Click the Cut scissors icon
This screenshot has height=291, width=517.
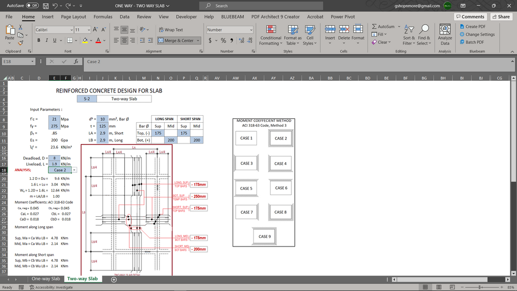point(20,27)
